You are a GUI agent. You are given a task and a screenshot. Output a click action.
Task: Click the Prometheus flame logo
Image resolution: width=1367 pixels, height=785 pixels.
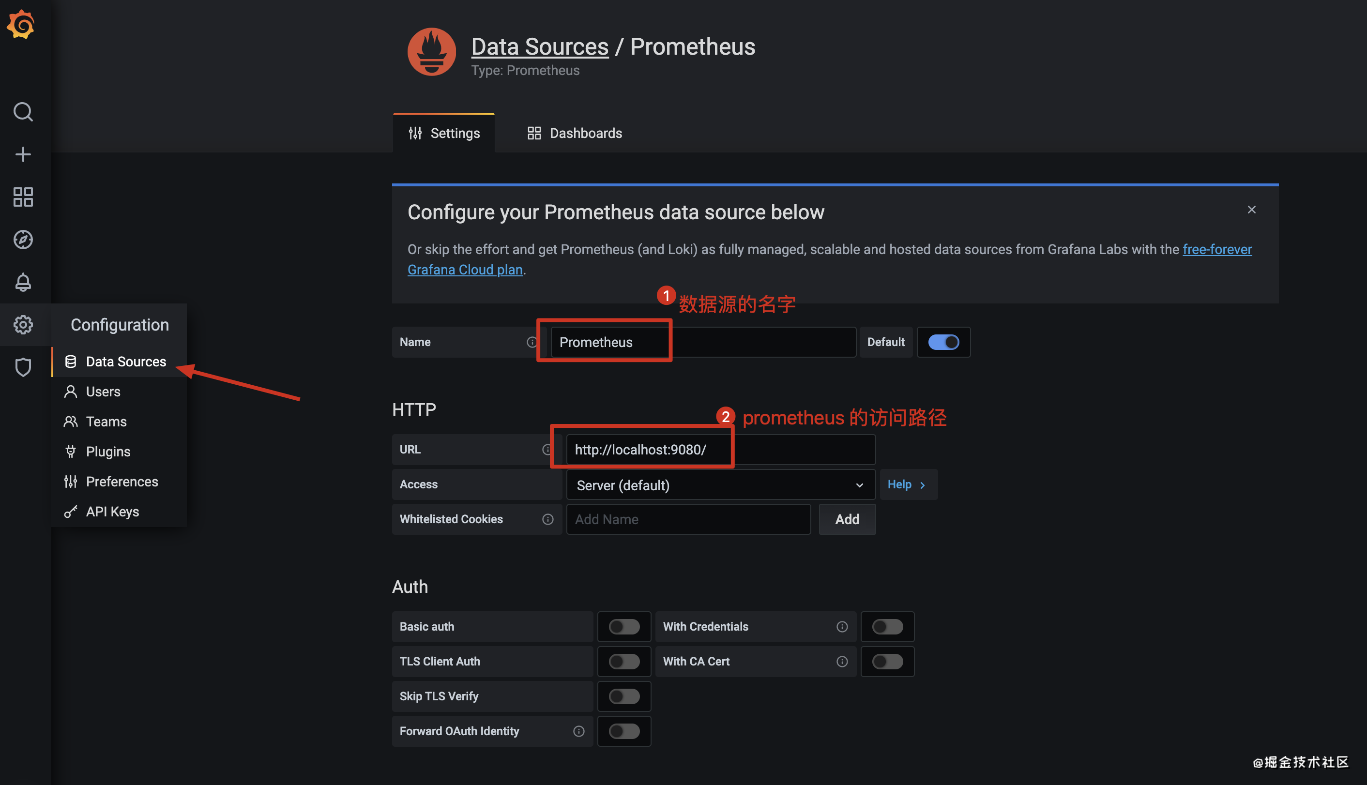coord(431,52)
